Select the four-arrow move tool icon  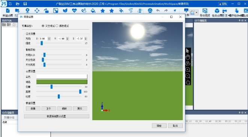pos(37,10)
